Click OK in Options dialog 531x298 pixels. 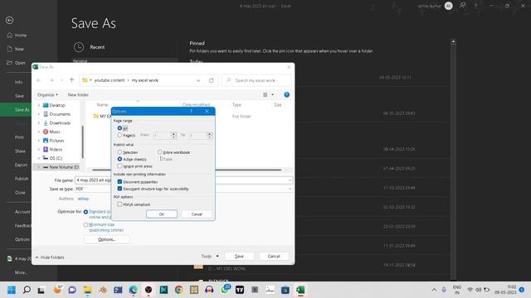point(162,214)
